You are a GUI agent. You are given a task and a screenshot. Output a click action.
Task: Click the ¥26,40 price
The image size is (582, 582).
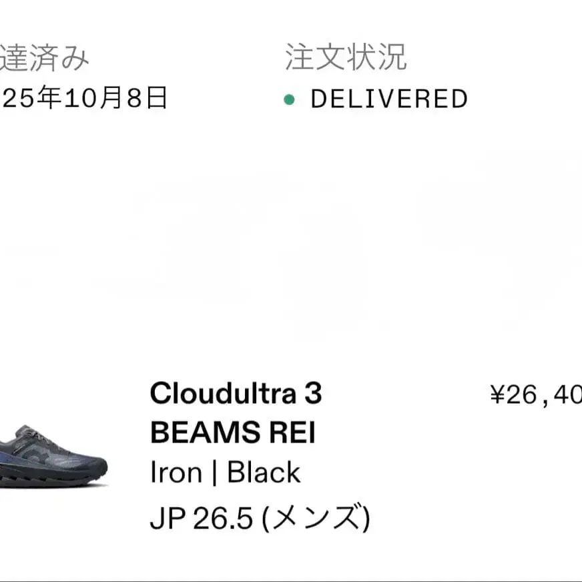coord(536,396)
